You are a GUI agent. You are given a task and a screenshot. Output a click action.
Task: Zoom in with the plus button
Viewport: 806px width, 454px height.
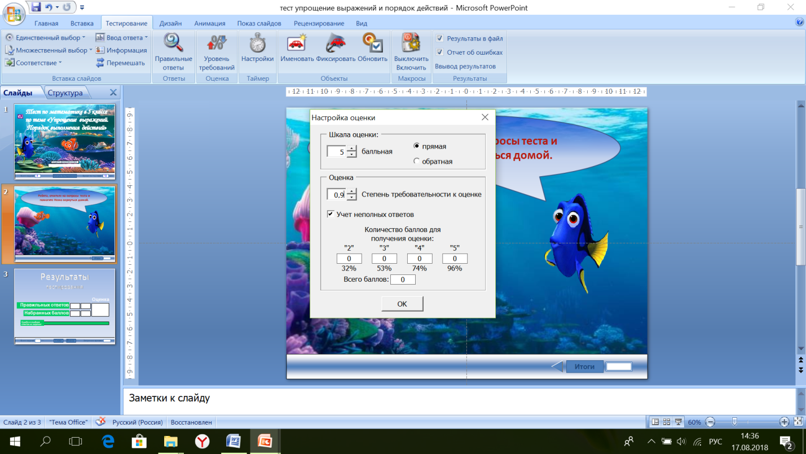pyautogui.click(x=784, y=422)
